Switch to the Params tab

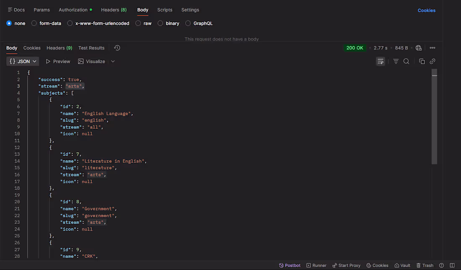(x=42, y=10)
